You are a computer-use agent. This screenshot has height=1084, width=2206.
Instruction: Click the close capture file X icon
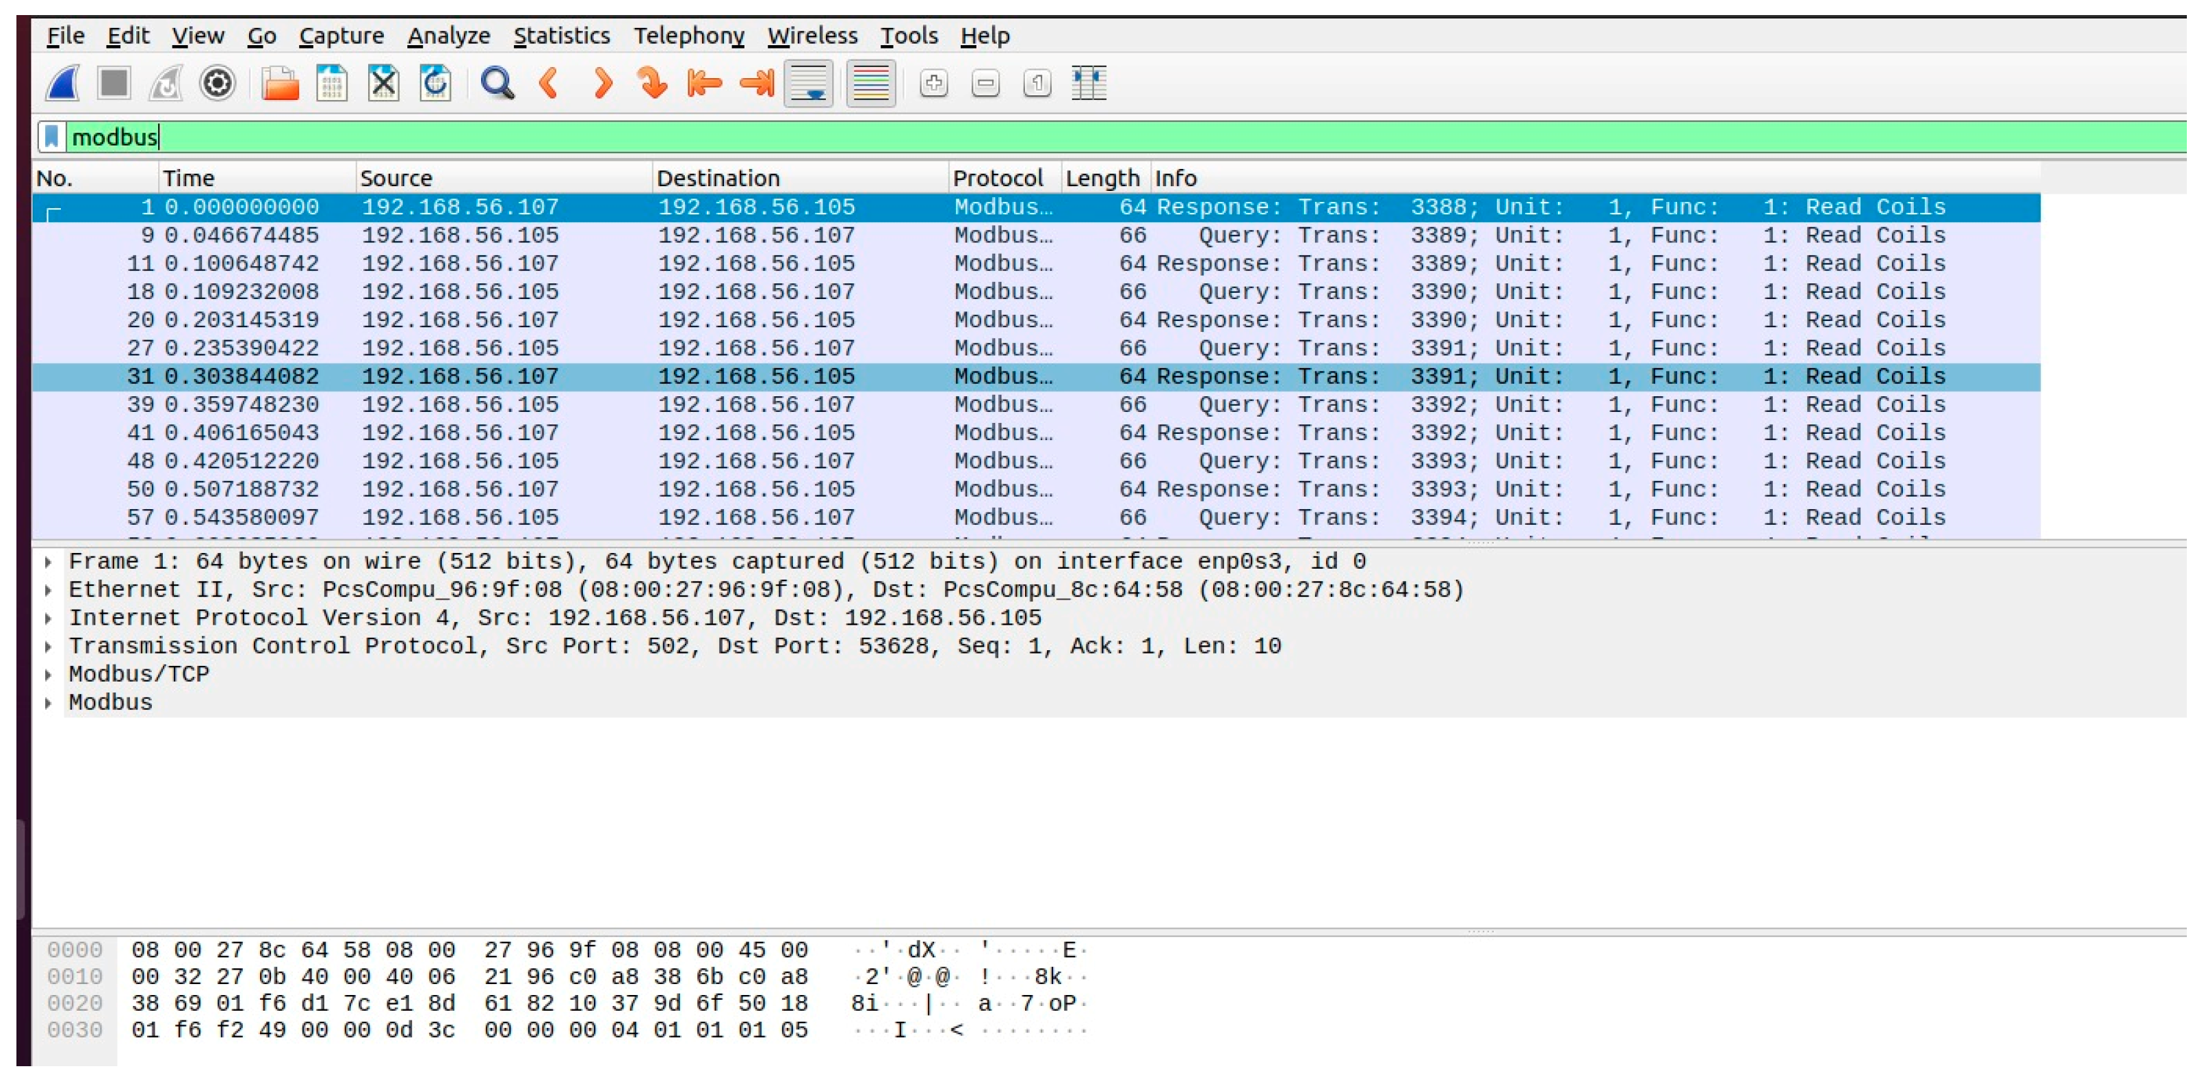382,83
